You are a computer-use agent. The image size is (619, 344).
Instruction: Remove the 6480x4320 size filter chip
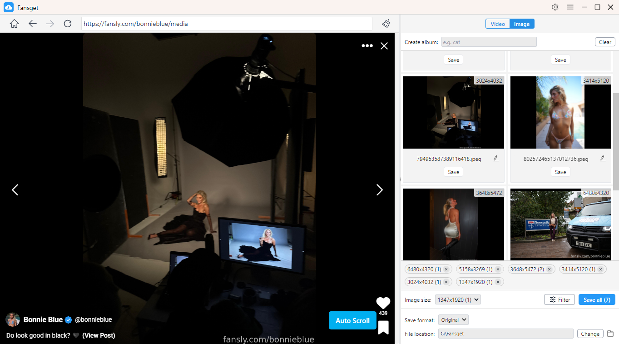pyautogui.click(x=446, y=269)
